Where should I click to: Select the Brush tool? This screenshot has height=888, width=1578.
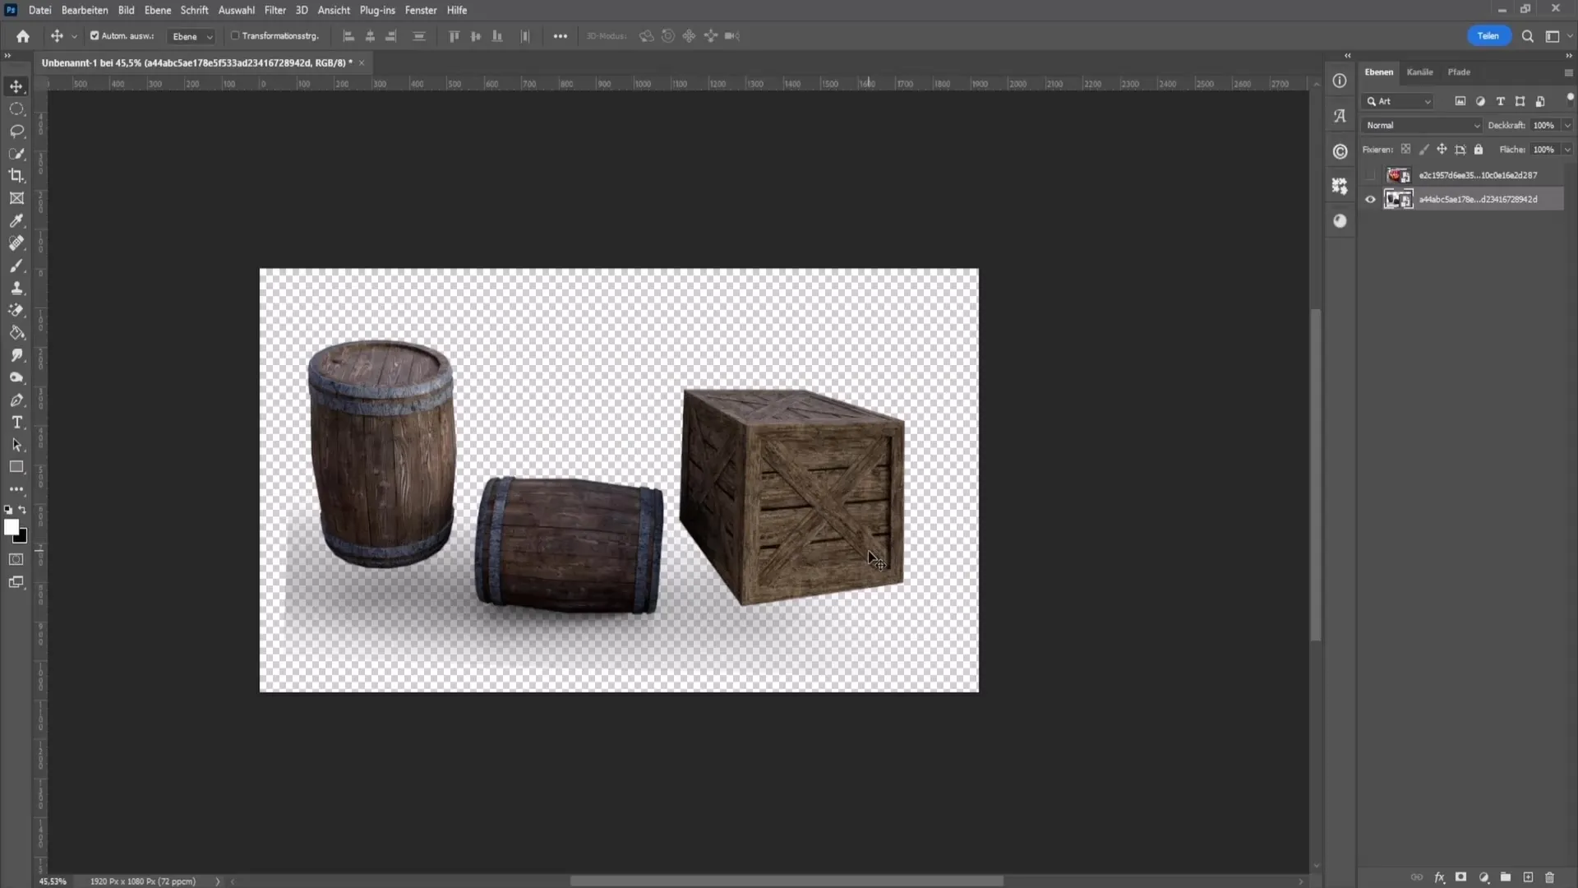pos(16,266)
